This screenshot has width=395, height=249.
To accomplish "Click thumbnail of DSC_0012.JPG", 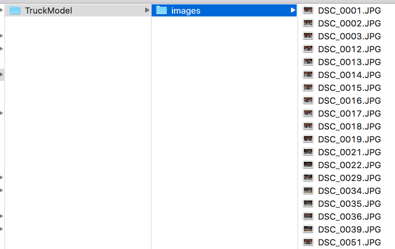I will (308, 49).
